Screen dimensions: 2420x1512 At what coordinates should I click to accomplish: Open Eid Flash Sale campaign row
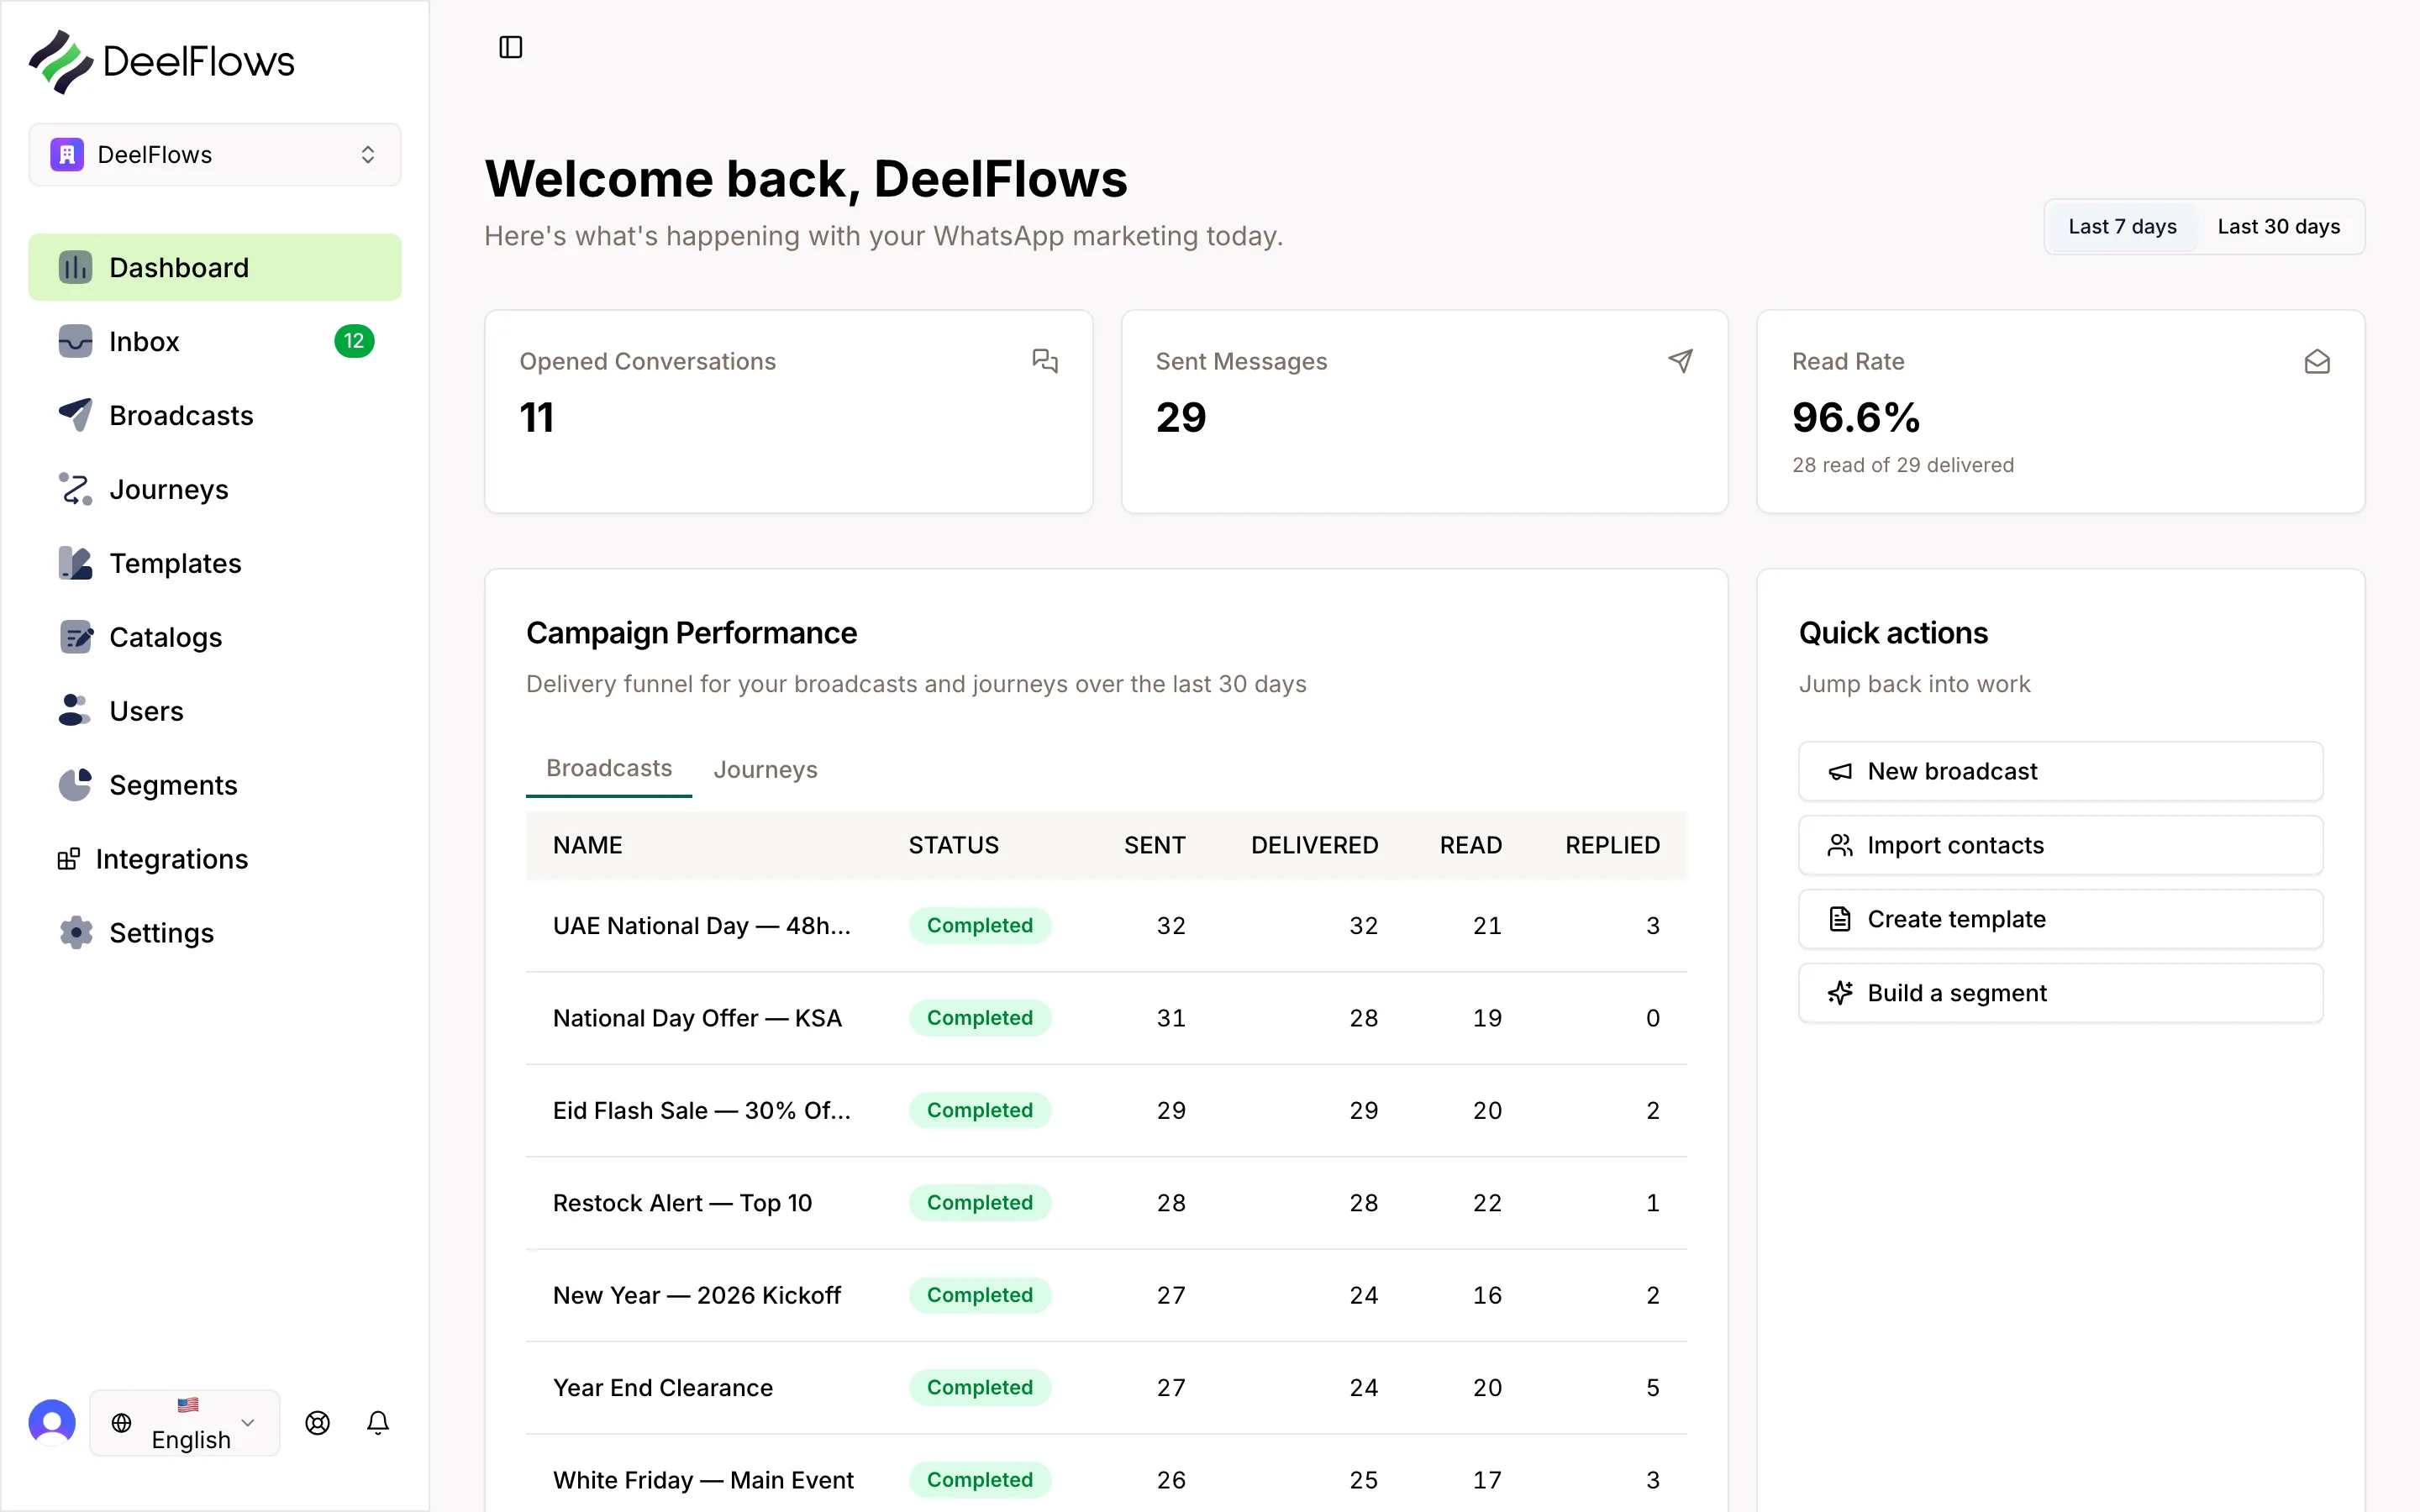(1106, 1111)
